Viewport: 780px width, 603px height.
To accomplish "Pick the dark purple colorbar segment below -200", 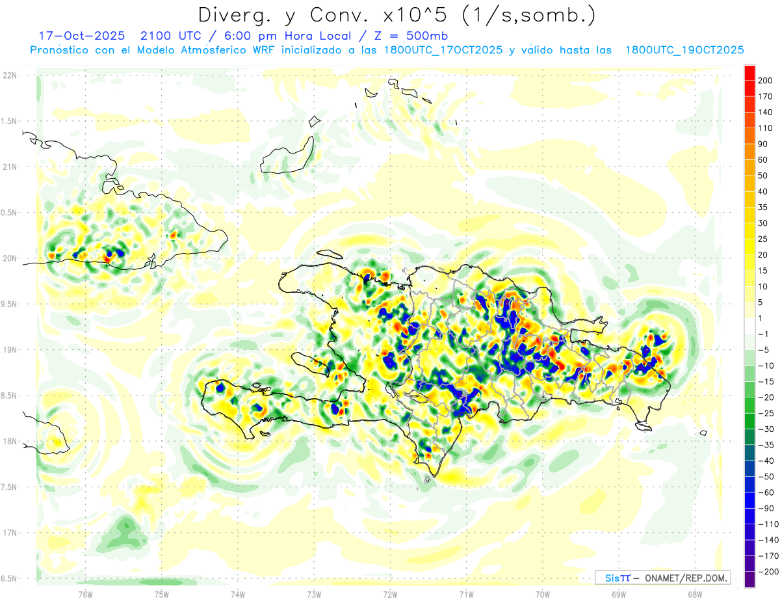I will tap(749, 580).
